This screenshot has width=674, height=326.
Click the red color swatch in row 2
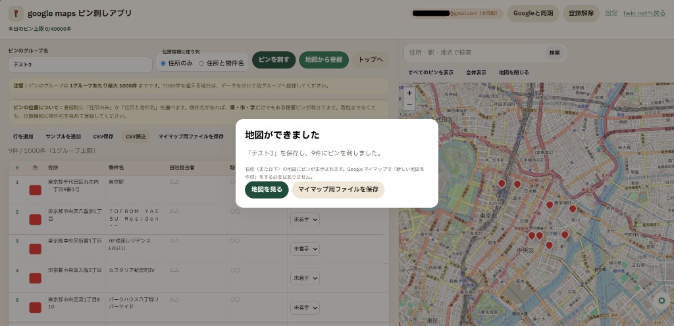coord(36,220)
